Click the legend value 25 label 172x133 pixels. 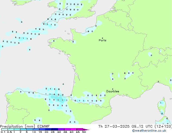tap(53, 132)
